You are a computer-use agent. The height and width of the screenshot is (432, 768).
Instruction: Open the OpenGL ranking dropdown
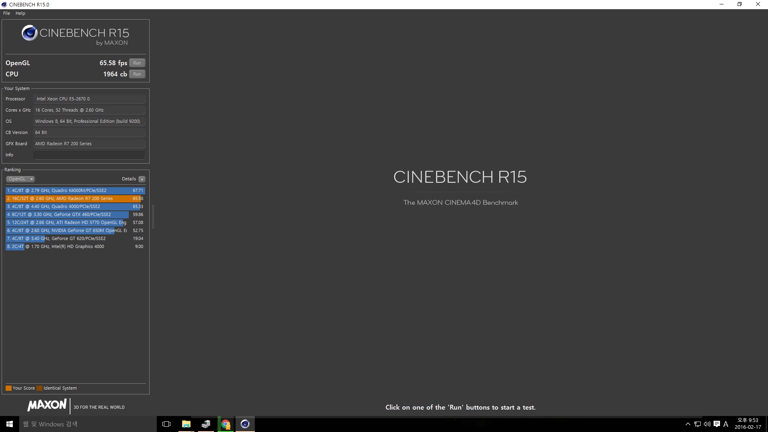click(20, 179)
